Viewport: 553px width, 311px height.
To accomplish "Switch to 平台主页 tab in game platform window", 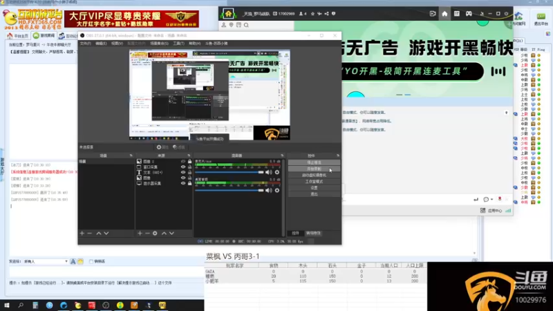I will (x=18, y=36).
